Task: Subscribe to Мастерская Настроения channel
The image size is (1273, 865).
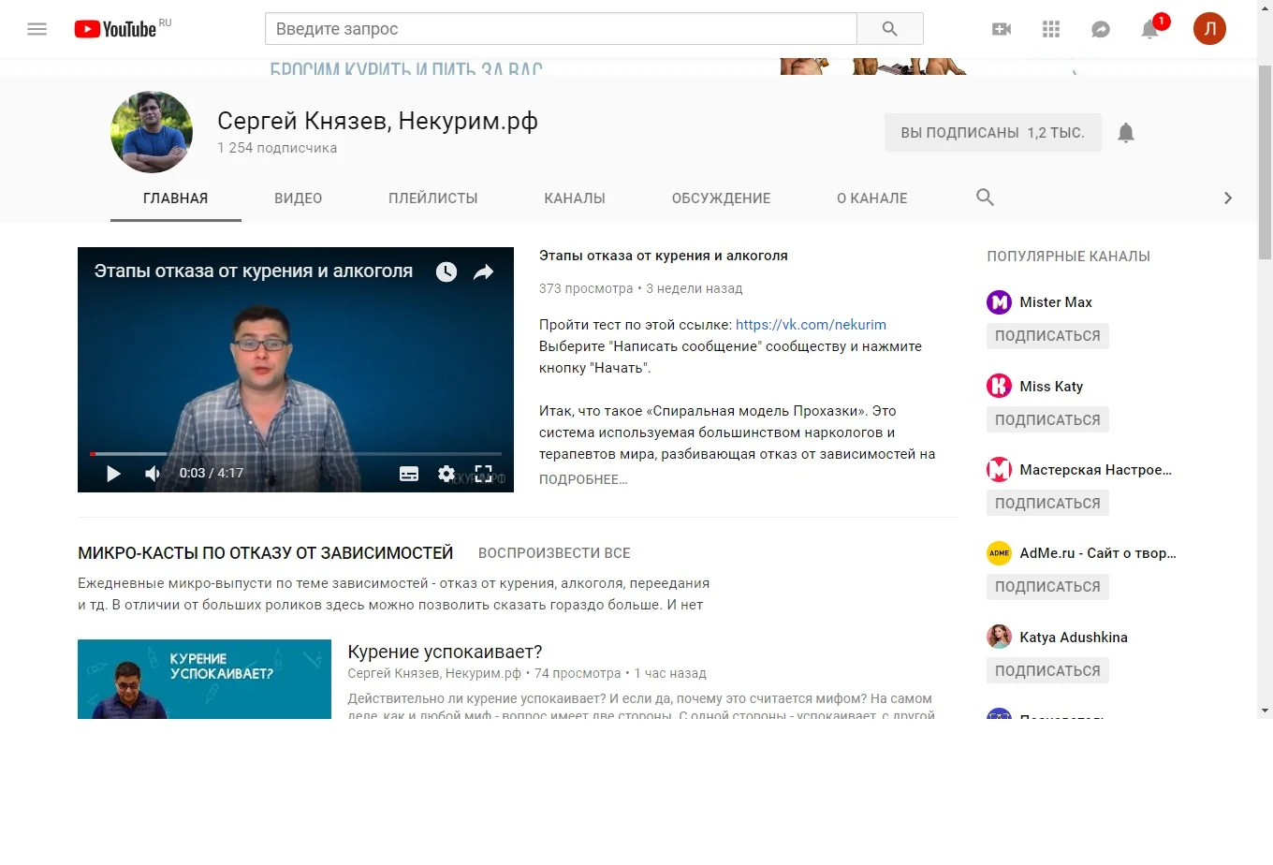Action: (1047, 504)
